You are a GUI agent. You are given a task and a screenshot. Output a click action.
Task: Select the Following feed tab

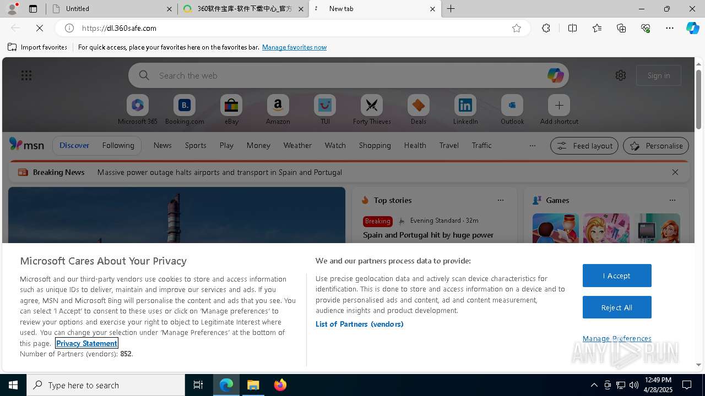[x=118, y=145]
